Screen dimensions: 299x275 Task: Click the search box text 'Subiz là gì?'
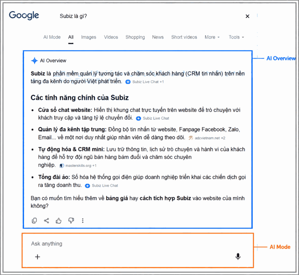73,16
